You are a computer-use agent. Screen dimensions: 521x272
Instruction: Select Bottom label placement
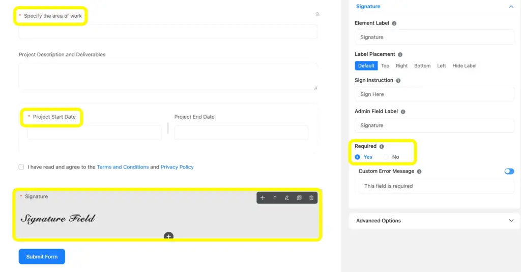tap(422, 65)
